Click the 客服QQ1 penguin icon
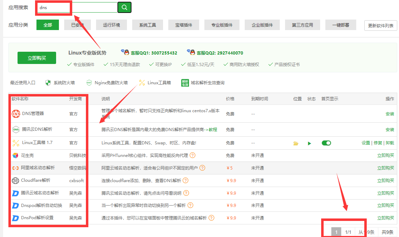 [x=125, y=52]
